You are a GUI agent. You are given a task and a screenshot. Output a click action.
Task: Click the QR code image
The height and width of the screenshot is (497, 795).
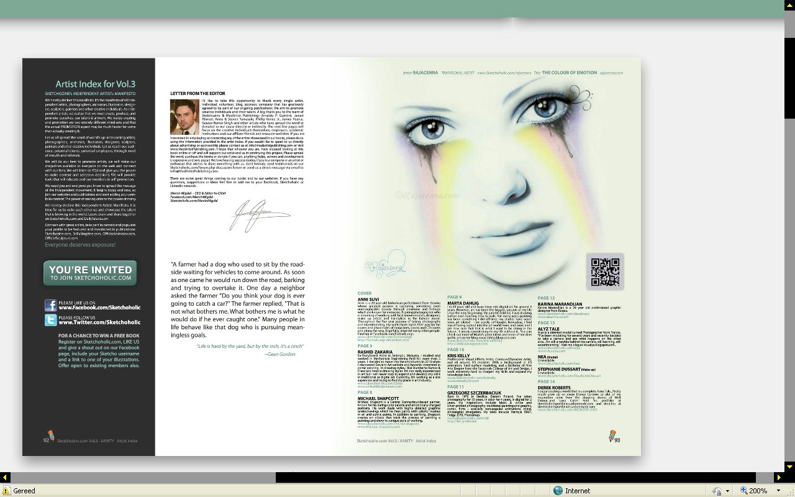[x=605, y=271]
